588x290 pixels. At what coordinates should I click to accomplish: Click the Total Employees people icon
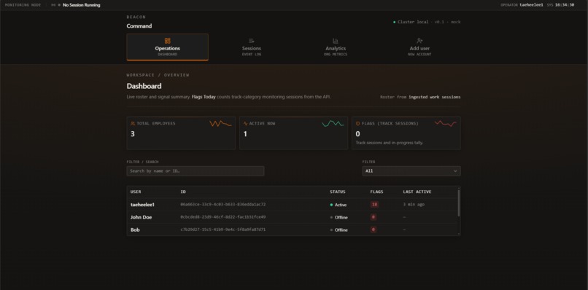(133, 123)
